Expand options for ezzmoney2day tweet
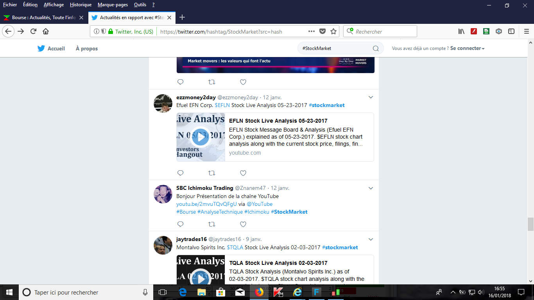This screenshot has height=300, width=534. pos(371,97)
